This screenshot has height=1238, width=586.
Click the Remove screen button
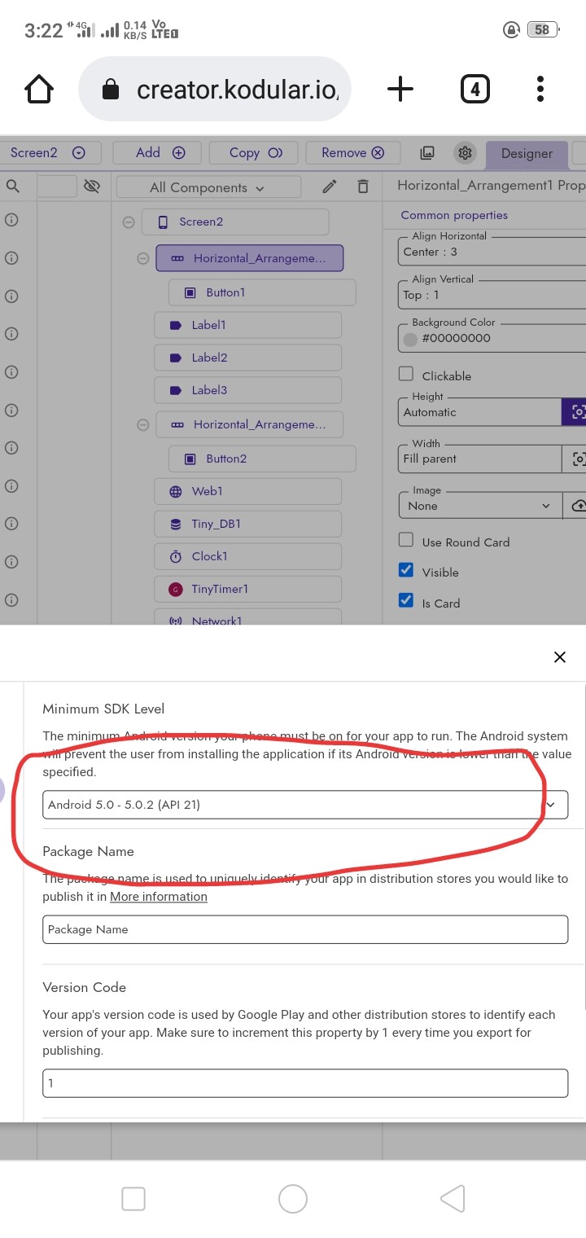[x=352, y=152]
